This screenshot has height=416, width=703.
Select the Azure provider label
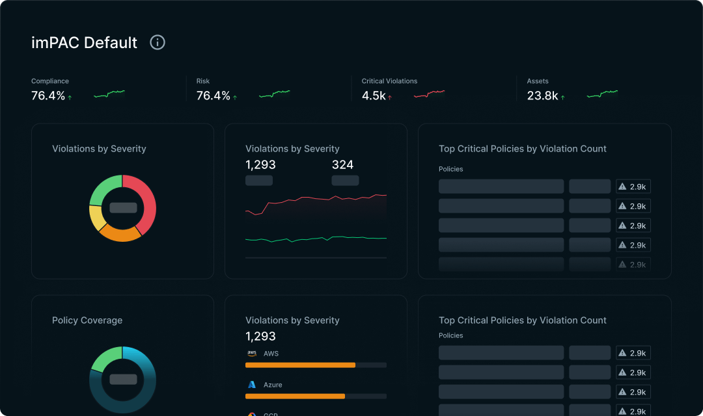point(273,385)
